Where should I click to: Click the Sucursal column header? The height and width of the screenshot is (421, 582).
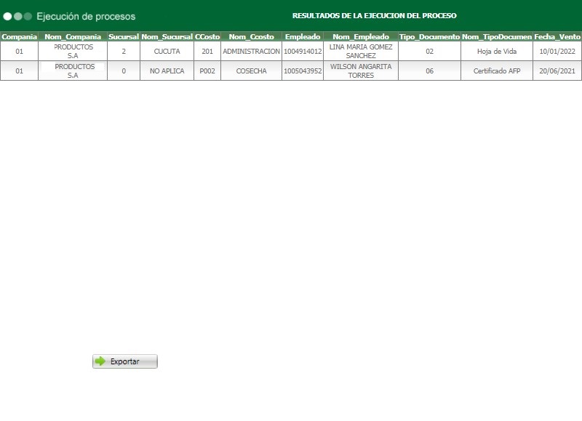[124, 36]
